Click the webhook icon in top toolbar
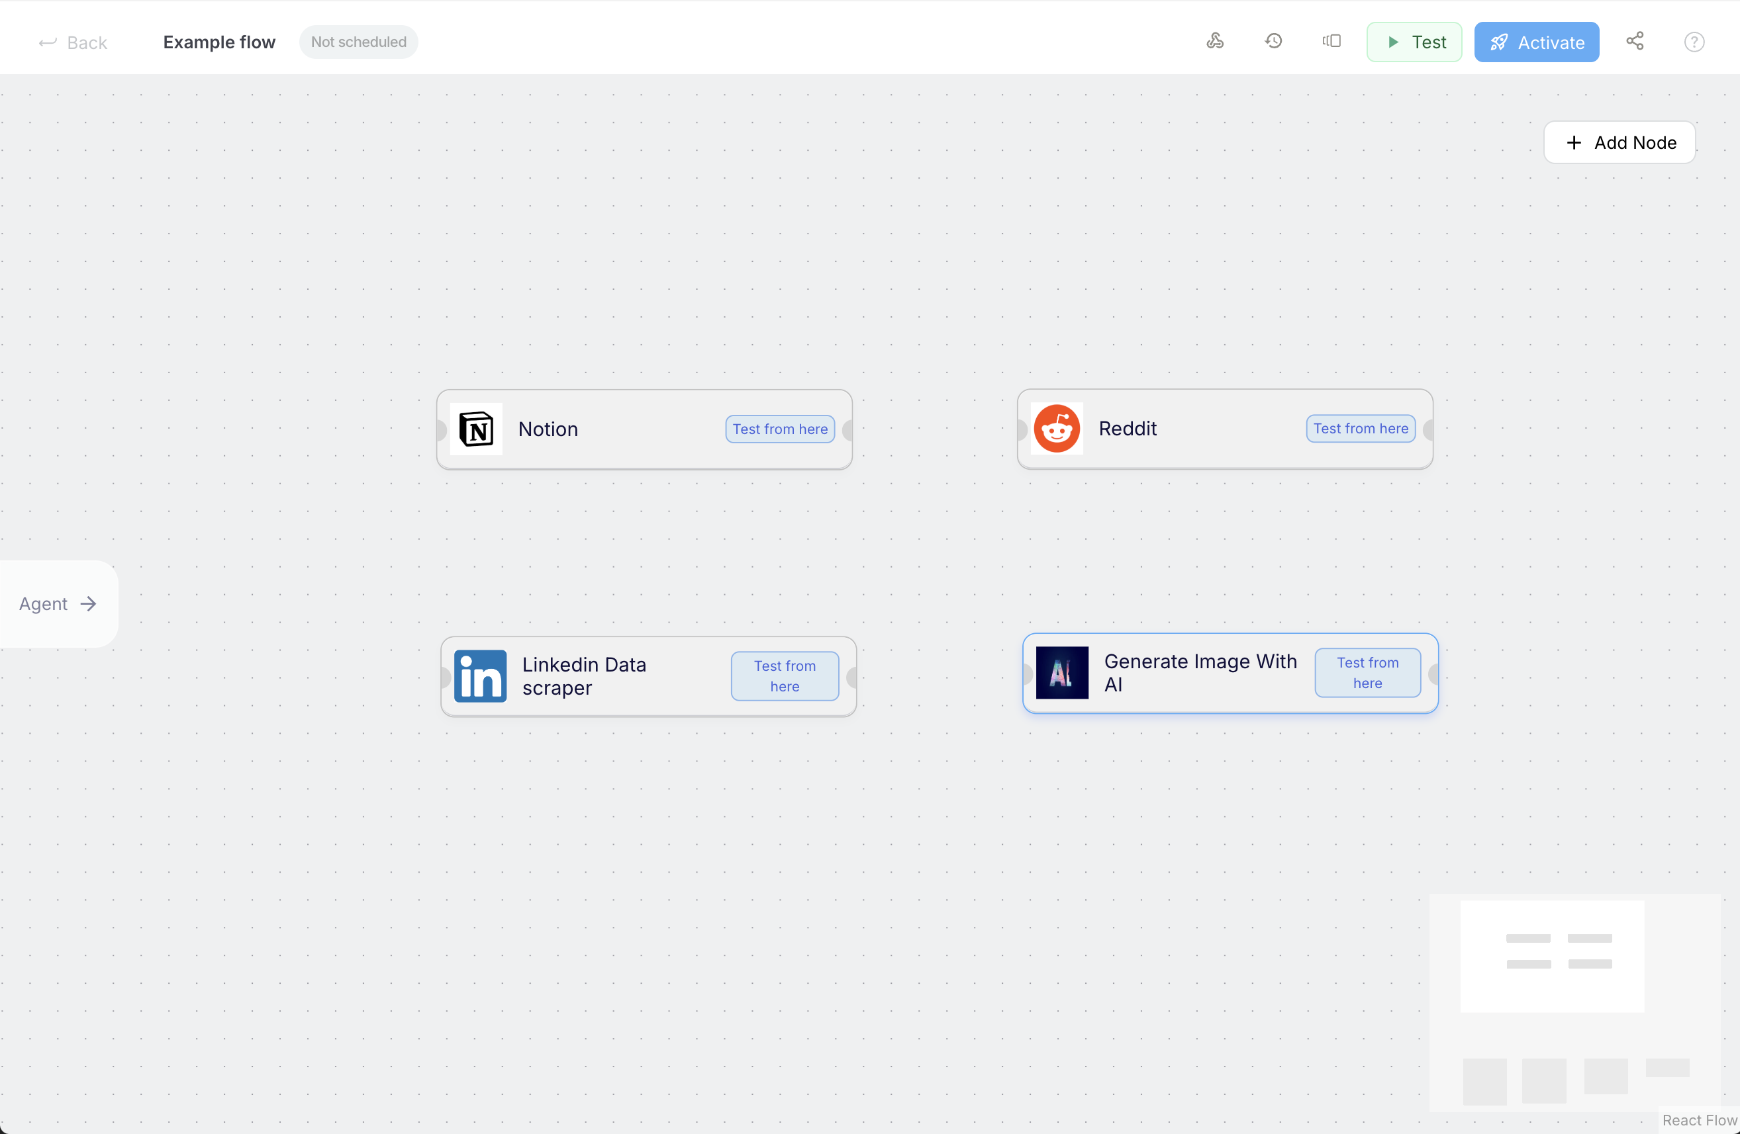The width and height of the screenshot is (1740, 1134). point(1215,42)
